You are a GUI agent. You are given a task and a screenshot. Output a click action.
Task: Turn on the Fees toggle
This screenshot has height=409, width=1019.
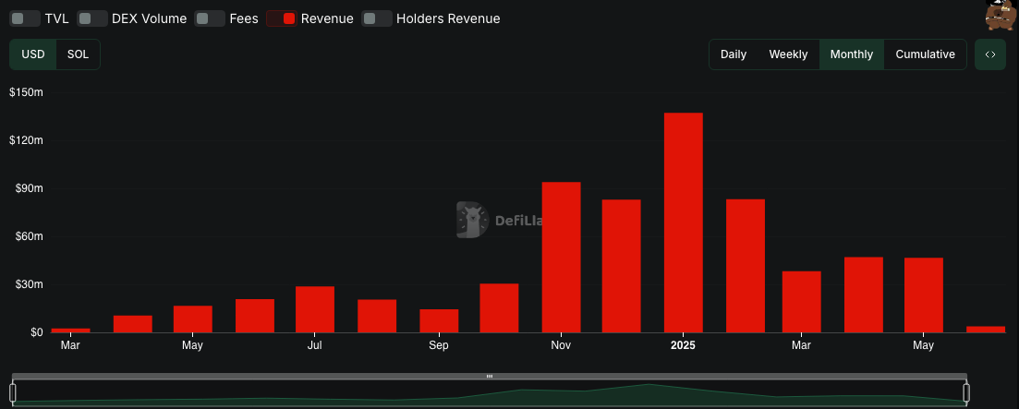(210, 18)
